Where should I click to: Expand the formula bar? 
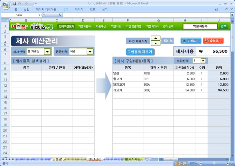[x=232, y=15]
